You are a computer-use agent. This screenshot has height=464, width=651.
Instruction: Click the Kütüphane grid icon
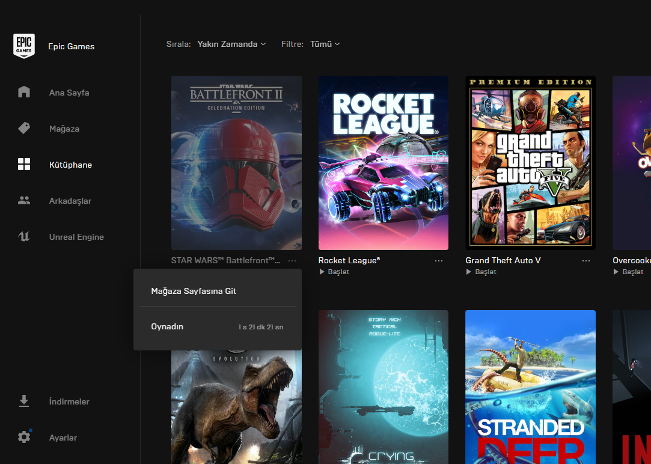[x=24, y=164]
